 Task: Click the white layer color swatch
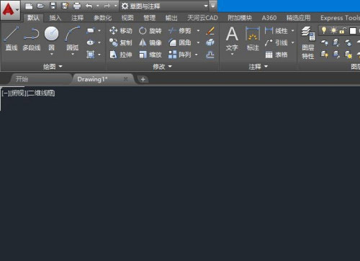coord(353,31)
